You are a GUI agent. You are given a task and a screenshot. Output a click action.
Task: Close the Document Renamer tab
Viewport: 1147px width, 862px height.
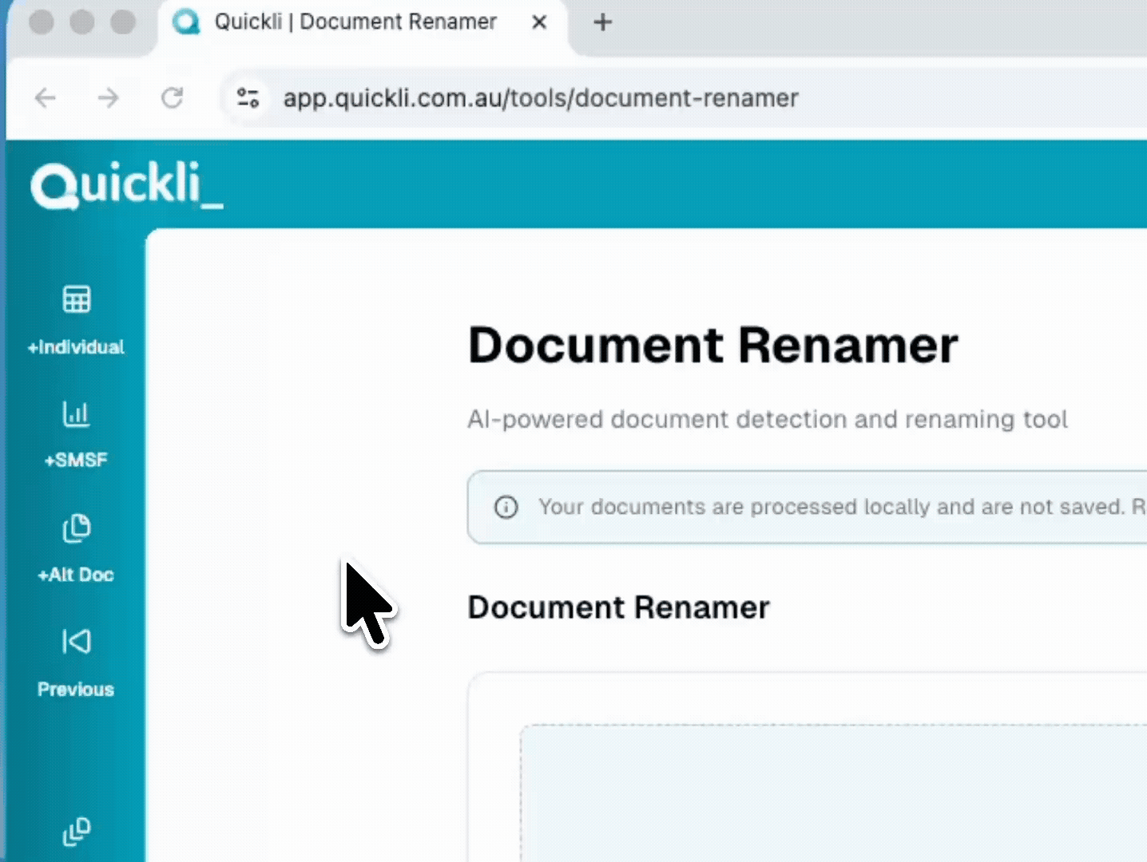coord(538,22)
